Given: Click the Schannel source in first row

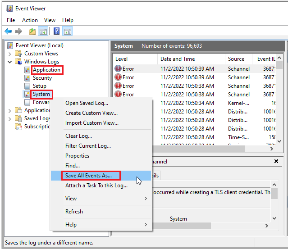Looking at the screenshot, I should [x=238, y=69].
